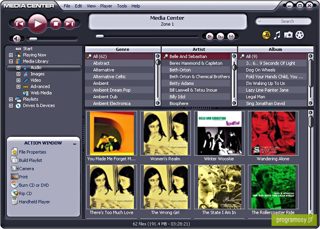Expand the Drives & Devices node
Image resolution: width=320 pixels, height=229 pixels.
[x=11, y=105]
